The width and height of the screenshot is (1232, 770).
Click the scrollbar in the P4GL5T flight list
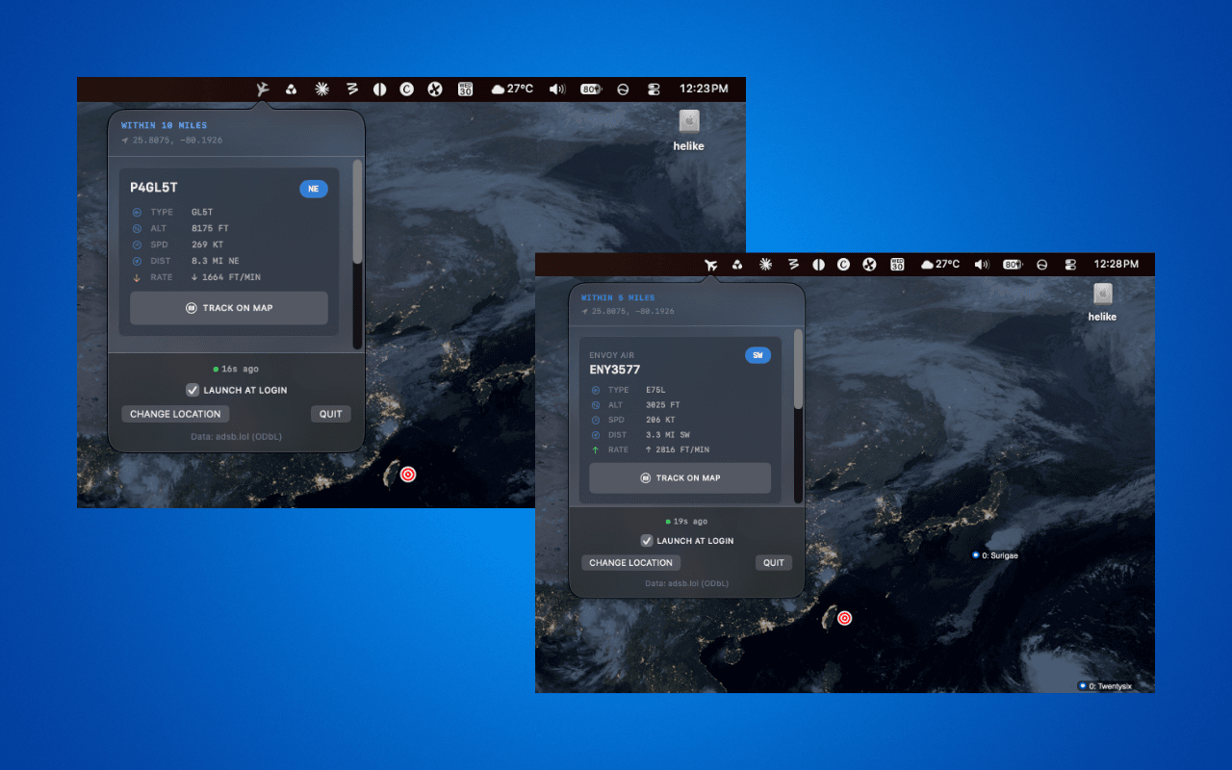tap(358, 212)
